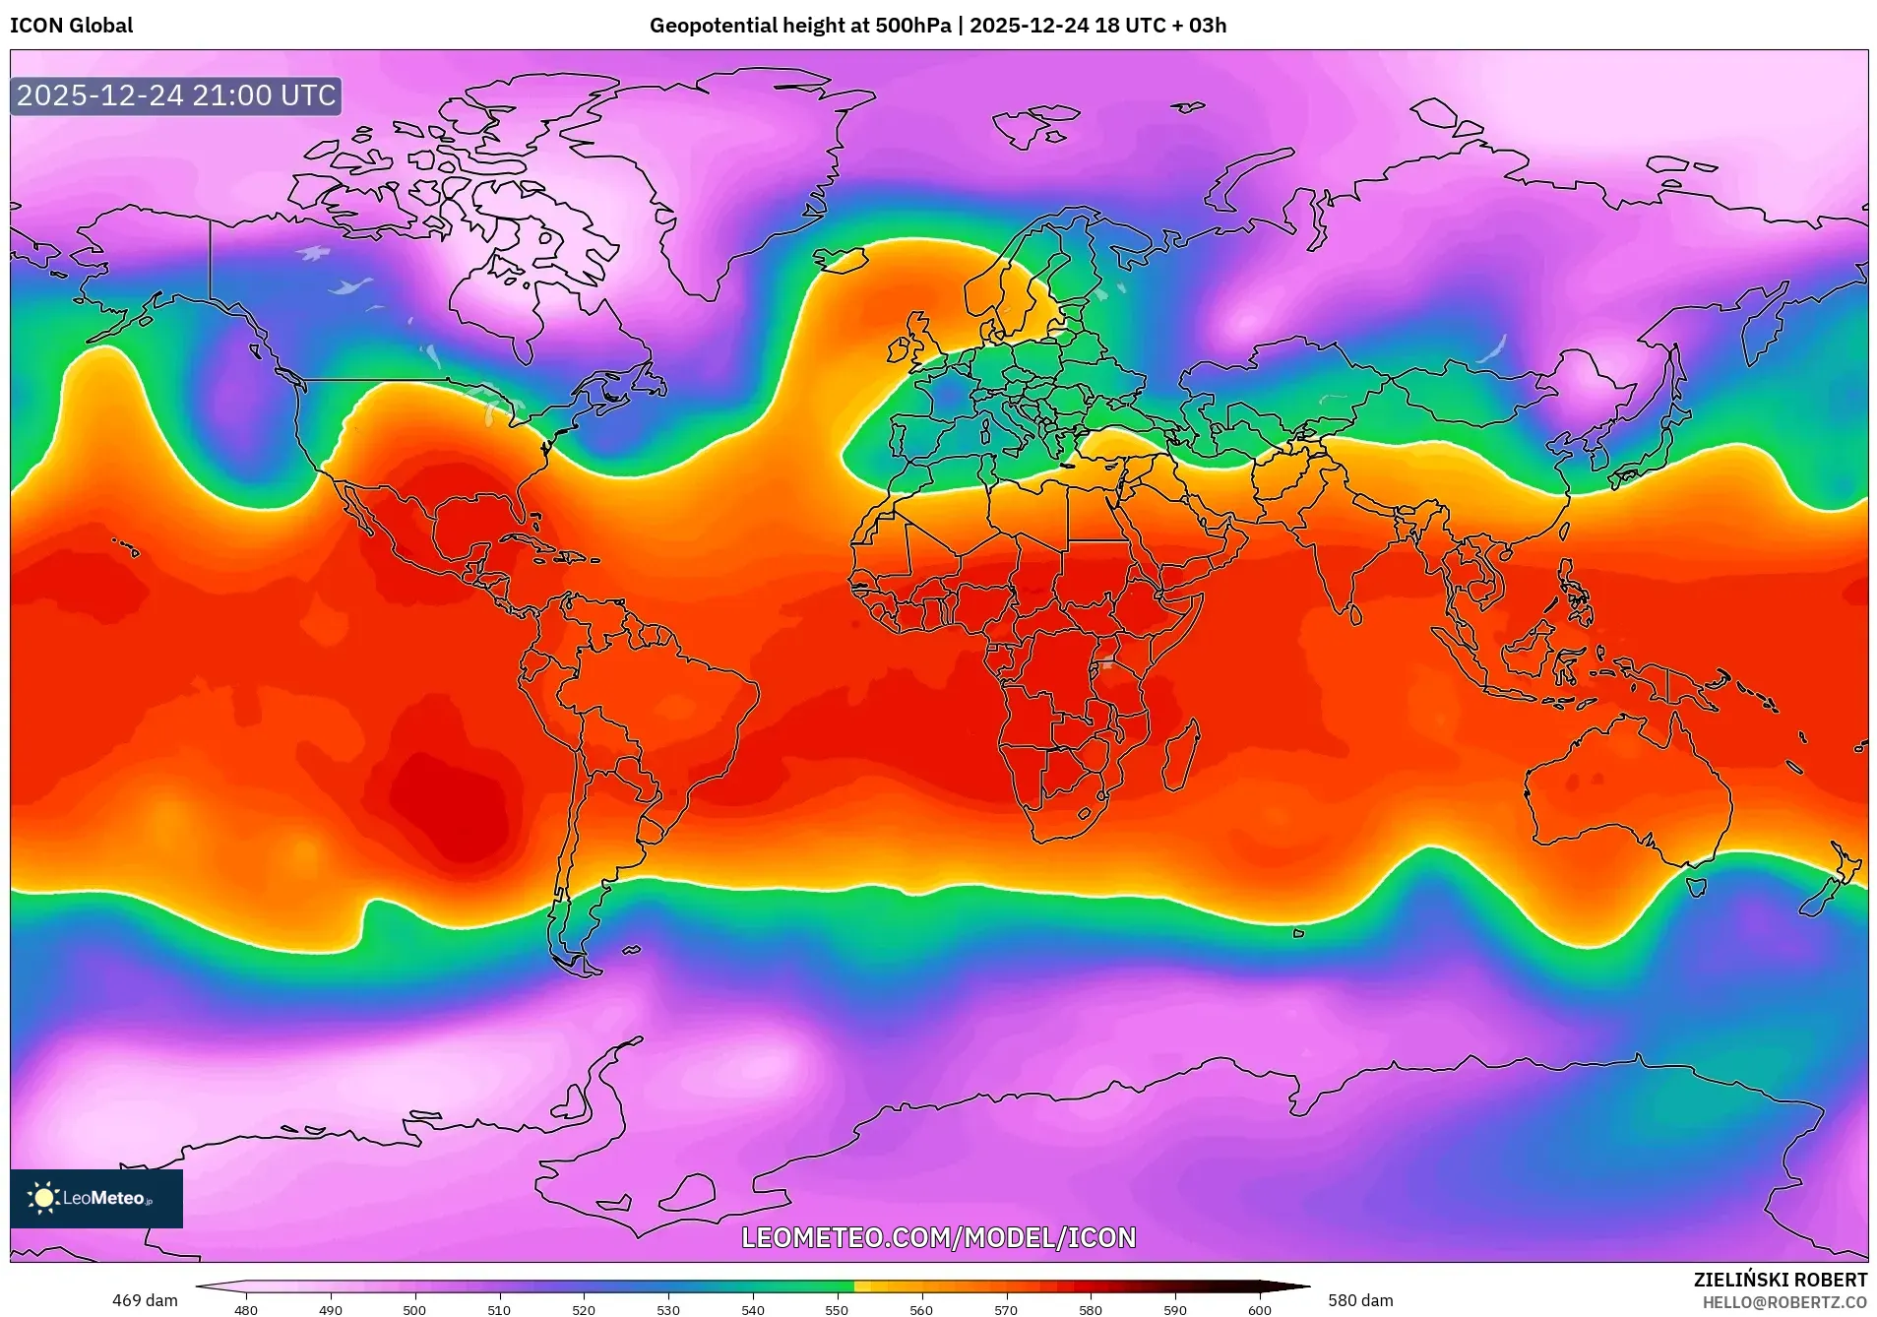Click the 469 dam minimum label
1877x1317 pixels.
tap(146, 1299)
